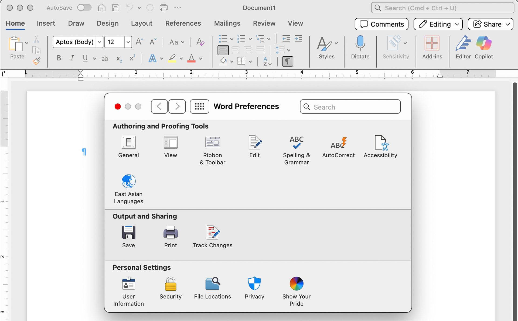Turn on the AutoSave switch
518x321 pixels.
tap(84, 8)
